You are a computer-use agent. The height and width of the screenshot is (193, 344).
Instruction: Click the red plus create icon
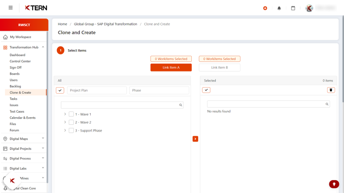(x=265, y=8)
